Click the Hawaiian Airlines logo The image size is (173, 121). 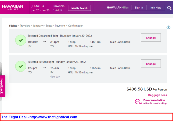[x=13, y=7]
